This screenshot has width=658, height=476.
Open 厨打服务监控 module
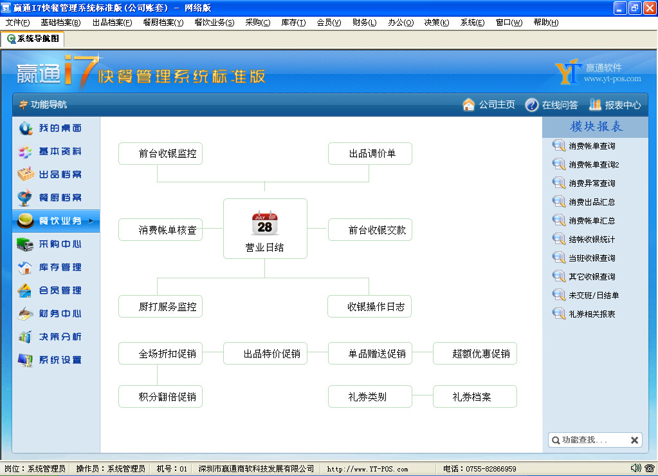160,307
